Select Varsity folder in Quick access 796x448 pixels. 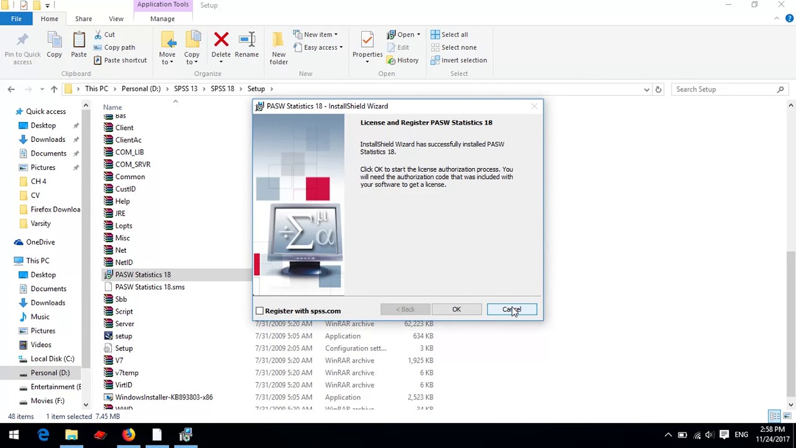40,223
